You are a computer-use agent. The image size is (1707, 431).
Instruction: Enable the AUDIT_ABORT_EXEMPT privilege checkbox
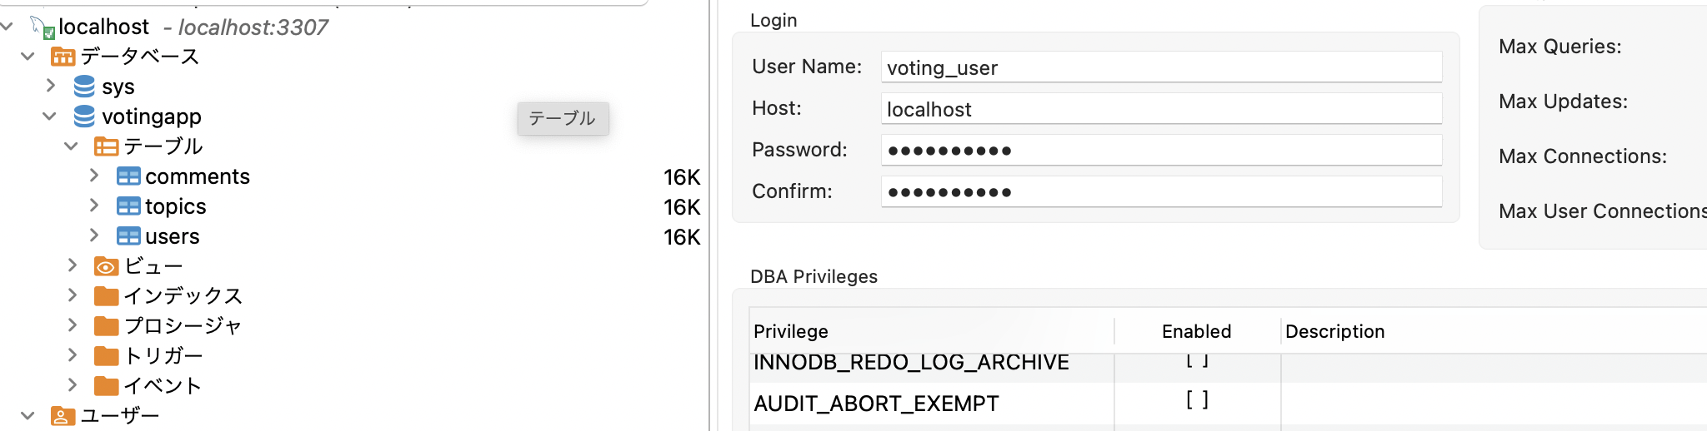click(1197, 401)
